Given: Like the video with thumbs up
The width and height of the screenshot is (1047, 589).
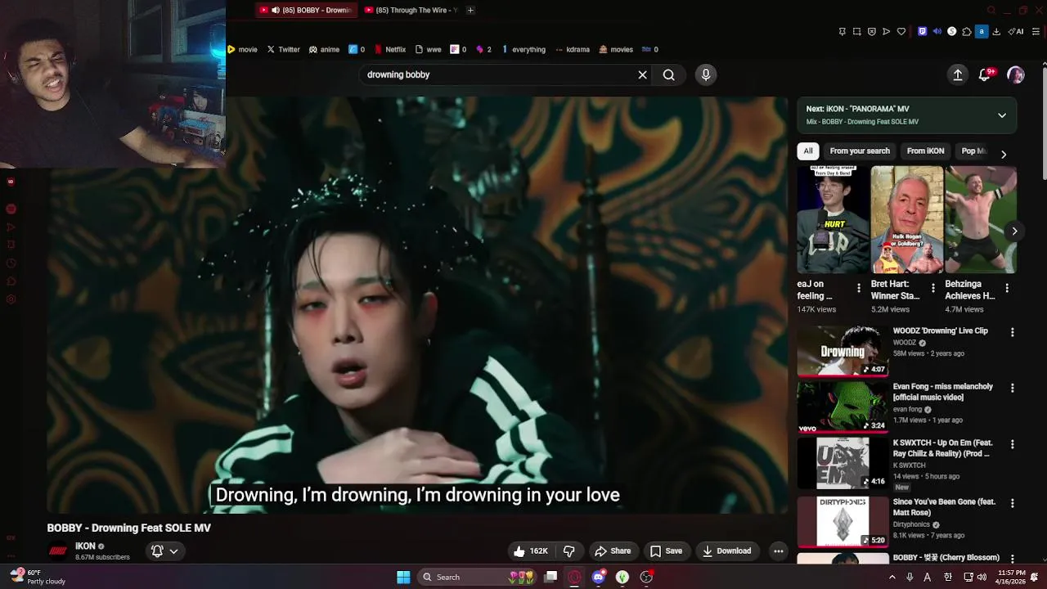Looking at the screenshot, I should [530, 551].
